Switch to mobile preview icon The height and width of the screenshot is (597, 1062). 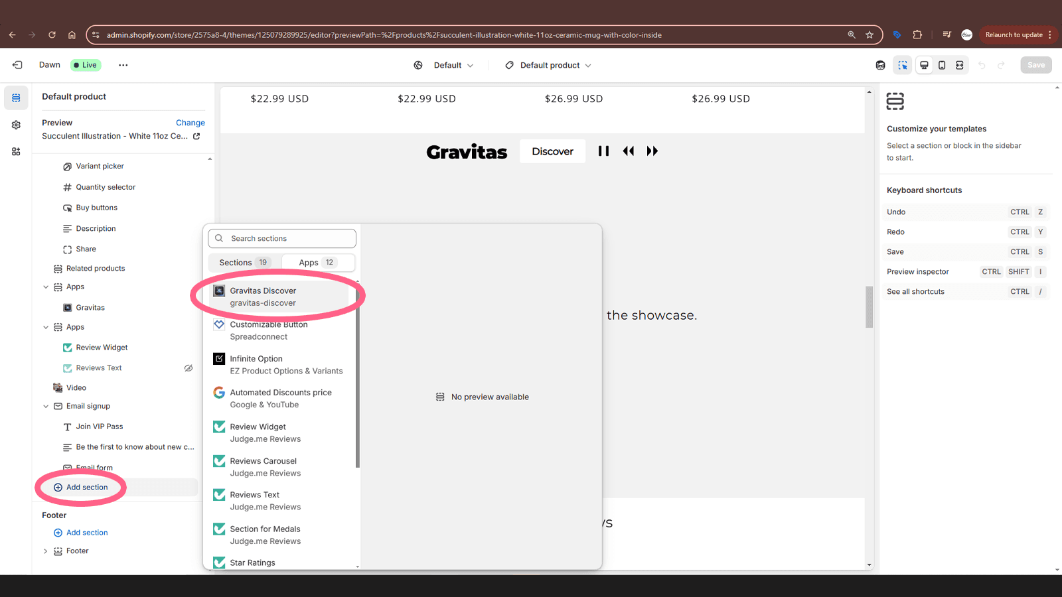click(942, 65)
